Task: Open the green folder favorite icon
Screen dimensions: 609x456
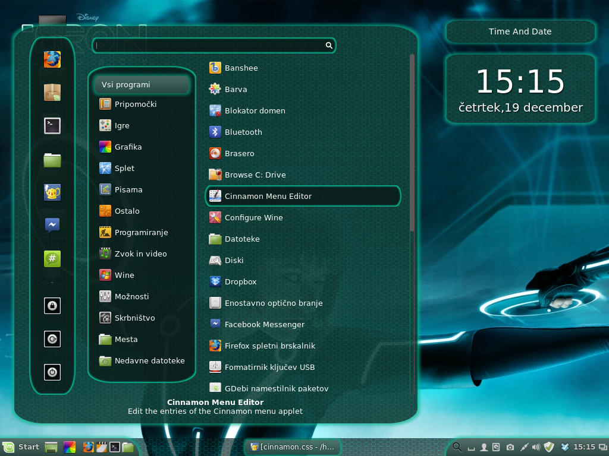Action: [x=52, y=159]
